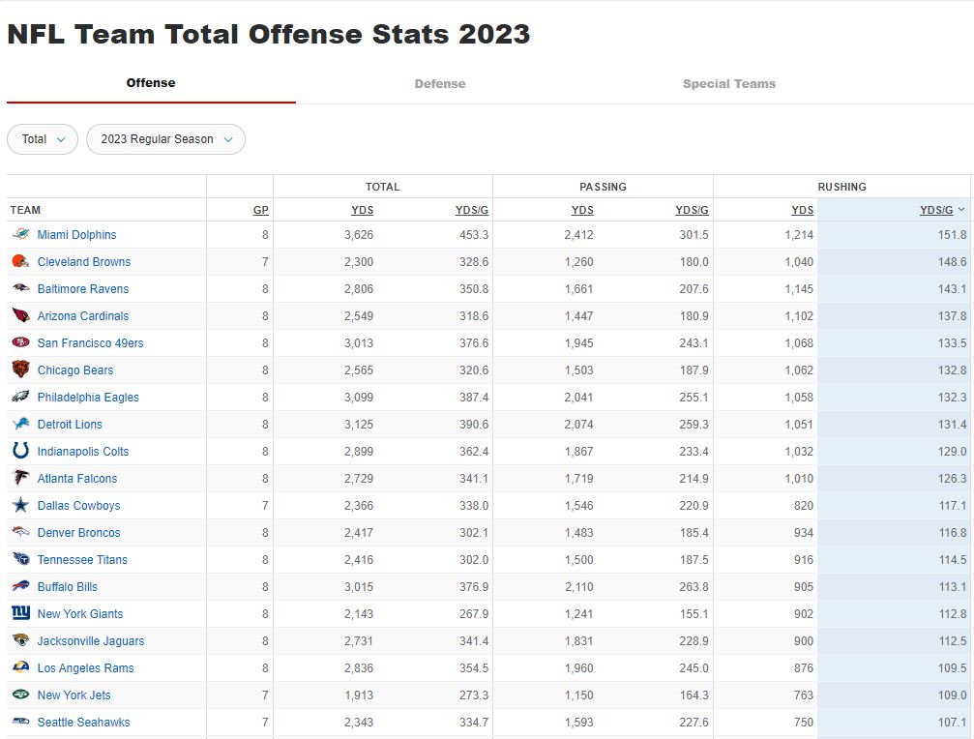Click the New York Jets logo
Image resolution: width=974 pixels, height=739 pixels.
pyautogui.click(x=21, y=695)
